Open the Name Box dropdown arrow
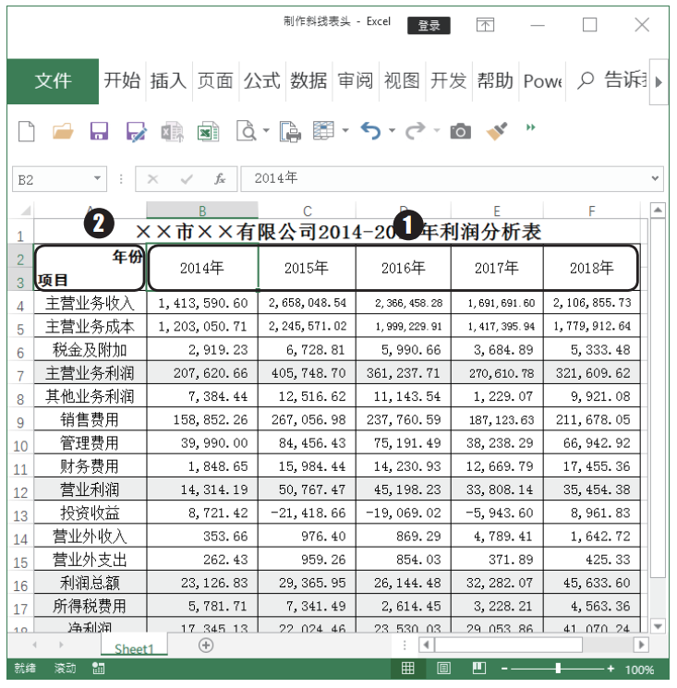This screenshot has height=688, width=677. pos(97,178)
